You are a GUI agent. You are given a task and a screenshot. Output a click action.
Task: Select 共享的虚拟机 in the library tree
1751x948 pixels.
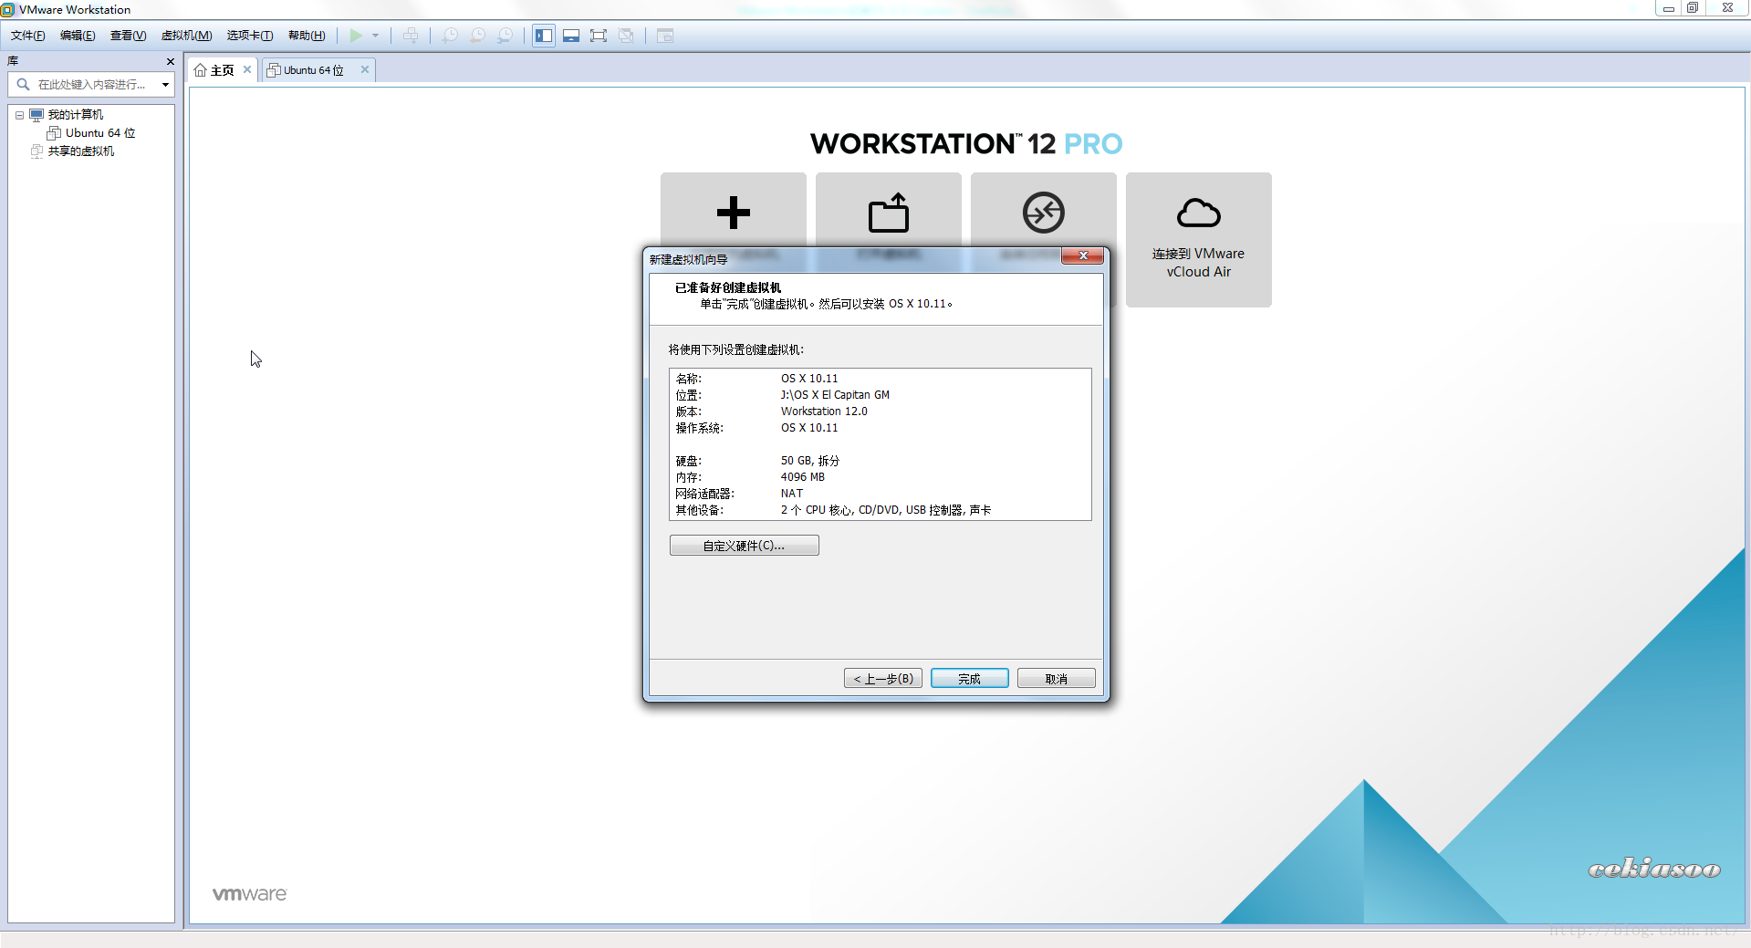click(x=80, y=151)
